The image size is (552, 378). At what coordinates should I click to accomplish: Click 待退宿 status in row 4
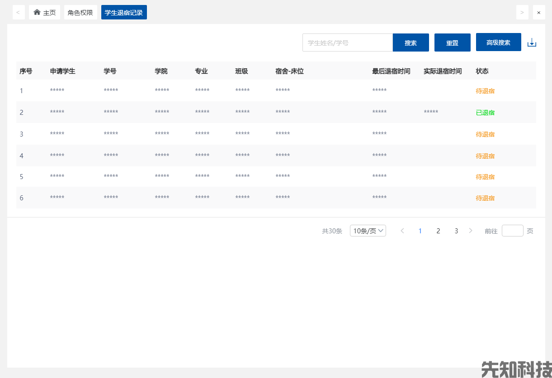[485, 156]
